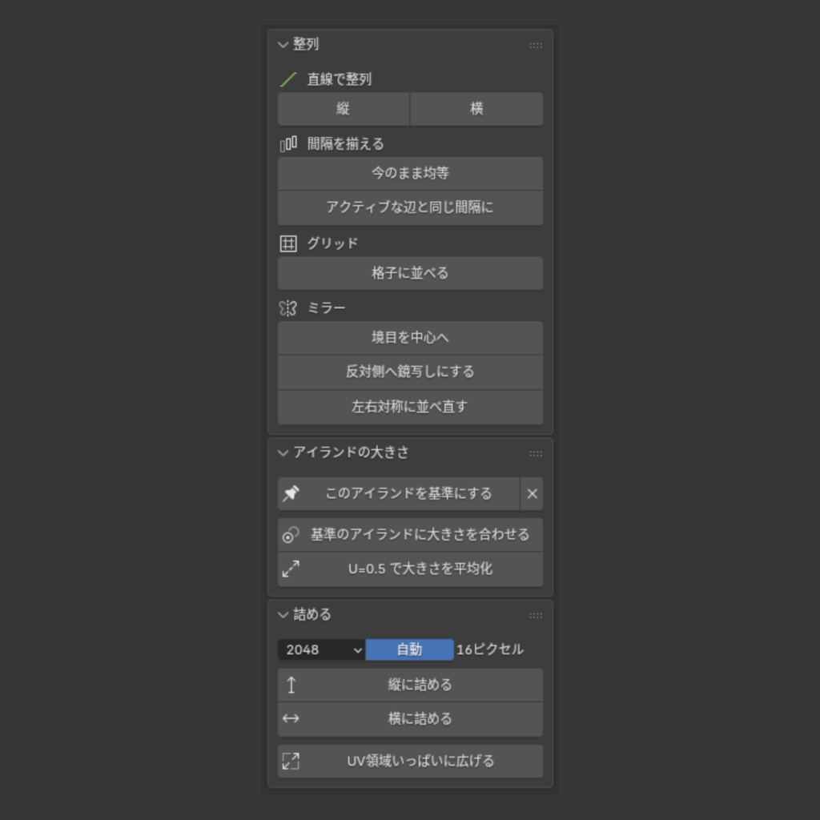Collapse the アイランドの大きさ panel
This screenshot has width=820, height=820.
(283, 453)
